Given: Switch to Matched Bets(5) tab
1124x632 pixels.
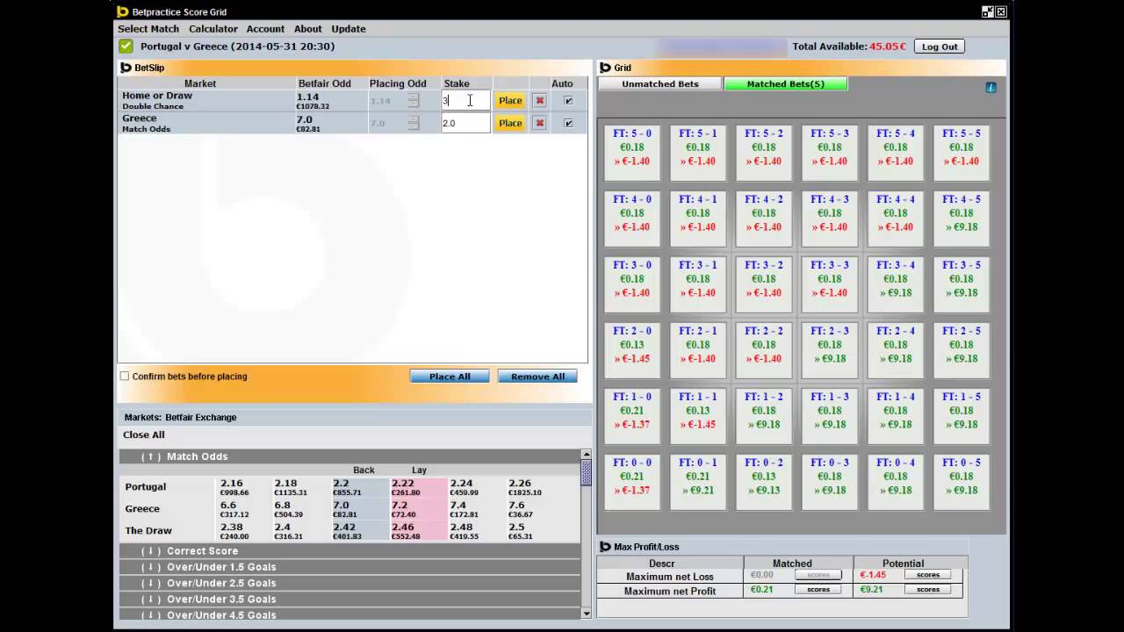Looking at the screenshot, I should [x=786, y=84].
